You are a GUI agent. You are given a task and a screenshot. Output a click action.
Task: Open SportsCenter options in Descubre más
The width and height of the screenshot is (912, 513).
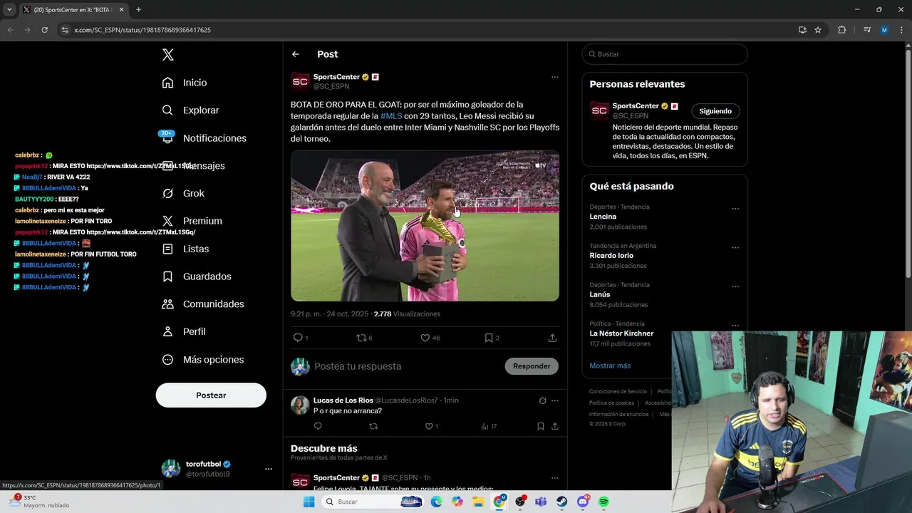tap(554, 478)
